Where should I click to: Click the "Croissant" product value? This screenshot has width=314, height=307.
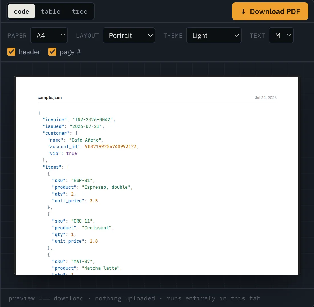click(97, 228)
